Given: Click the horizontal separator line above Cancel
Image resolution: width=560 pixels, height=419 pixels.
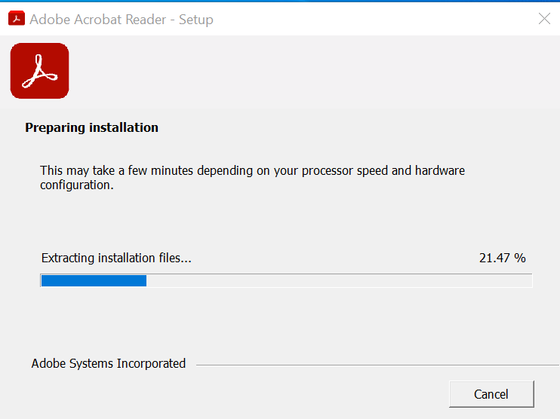Looking at the screenshot, I should tap(377, 365).
